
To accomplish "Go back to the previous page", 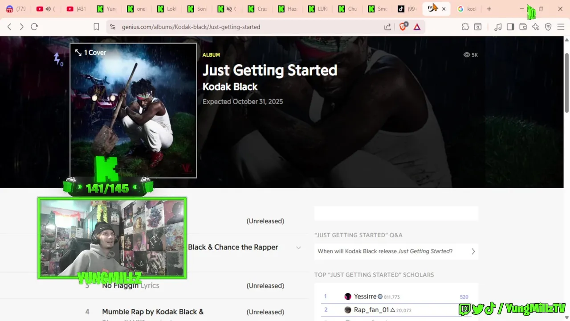I will [x=9, y=27].
